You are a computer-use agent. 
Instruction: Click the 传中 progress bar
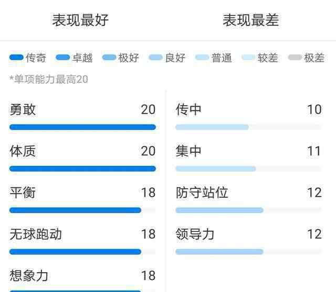coord(249,127)
